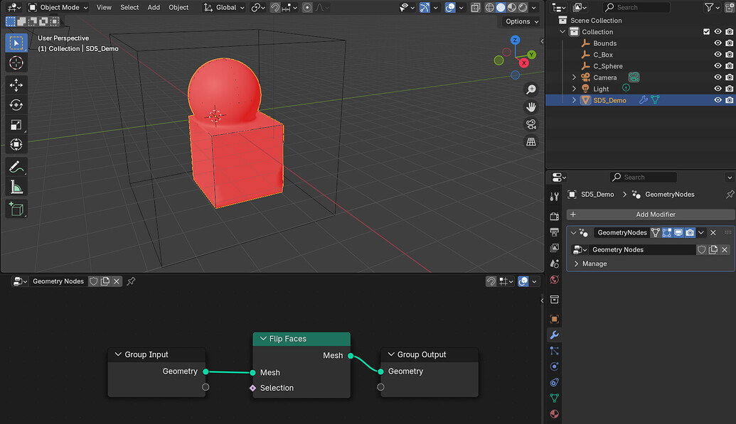Open the Object properties tab
Viewport: 736px width, 424px height.
tap(555, 319)
